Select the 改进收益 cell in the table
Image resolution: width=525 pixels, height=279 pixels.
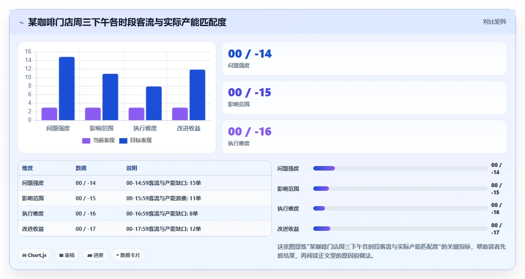33,229
